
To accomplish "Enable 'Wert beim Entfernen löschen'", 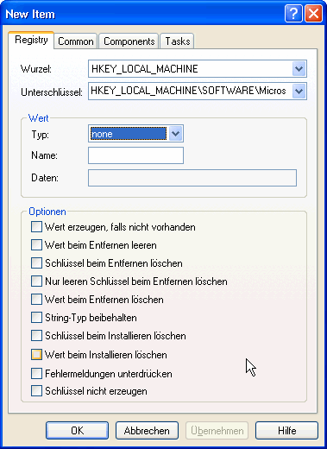I will click(36, 300).
